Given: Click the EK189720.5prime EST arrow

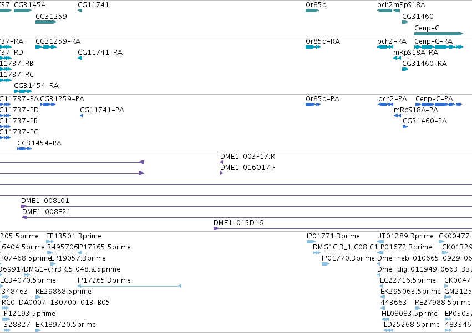Looking at the screenshot, I should tap(38, 330).
